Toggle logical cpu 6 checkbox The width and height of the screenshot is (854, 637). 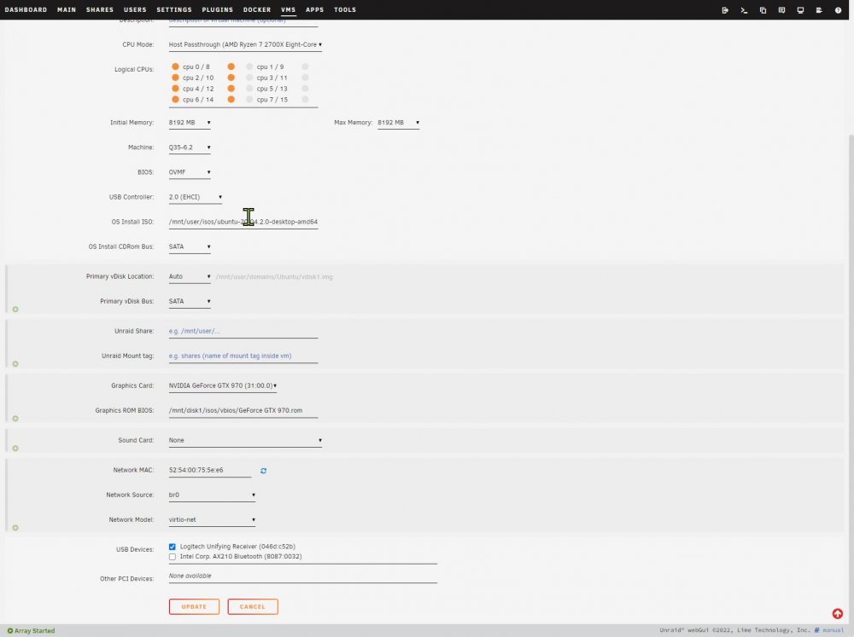pyautogui.click(x=175, y=99)
